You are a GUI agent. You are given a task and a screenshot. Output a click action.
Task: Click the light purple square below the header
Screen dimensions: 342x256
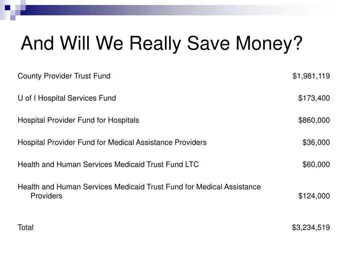click(x=13, y=18)
